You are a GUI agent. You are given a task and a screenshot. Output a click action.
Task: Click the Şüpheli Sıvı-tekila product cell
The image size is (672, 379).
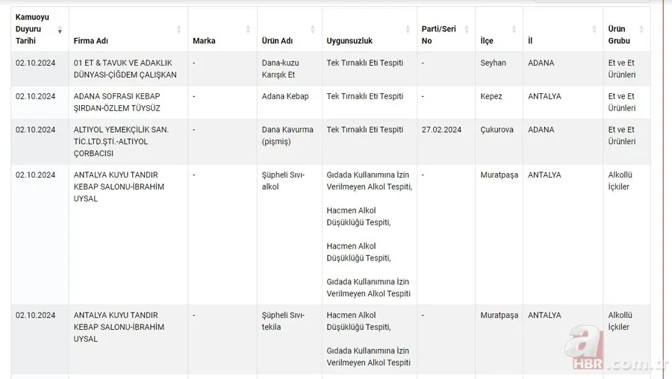tap(283, 321)
